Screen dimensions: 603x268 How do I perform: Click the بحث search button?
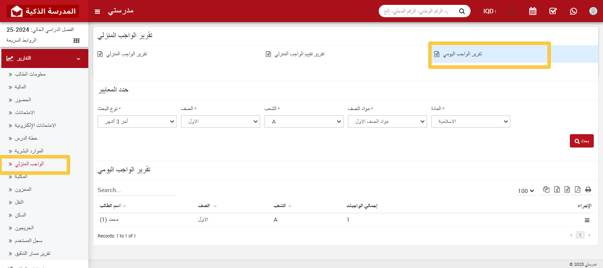click(x=581, y=140)
